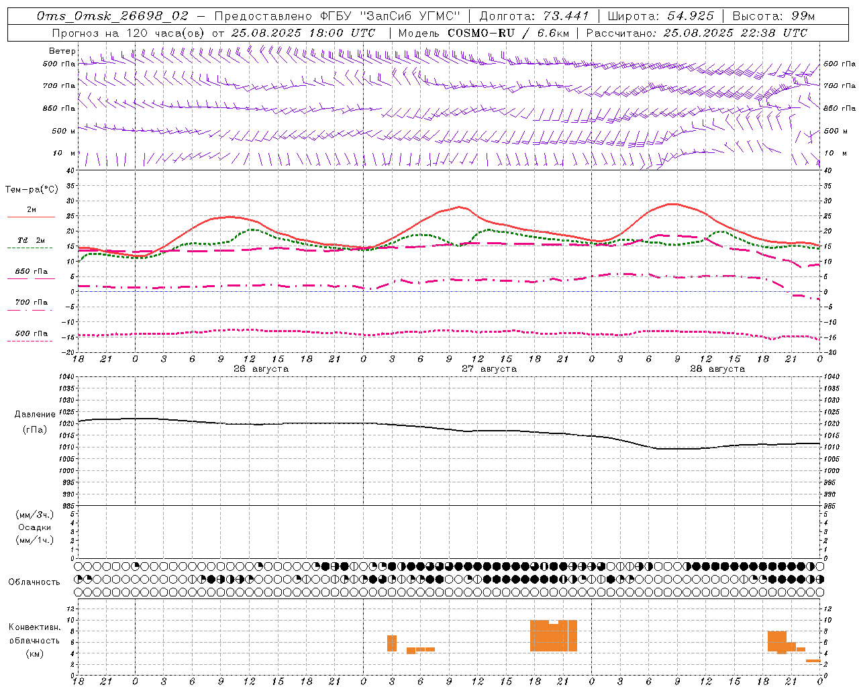Click the "(гПа)" pressure unit label
859x687 pixels.
coord(35,430)
